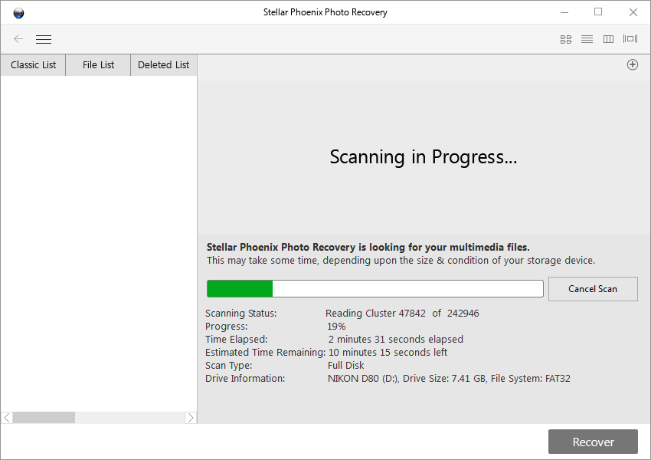Click '2 minutes 31 seconds elapsed' text
The height and width of the screenshot is (460, 651).
click(396, 340)
